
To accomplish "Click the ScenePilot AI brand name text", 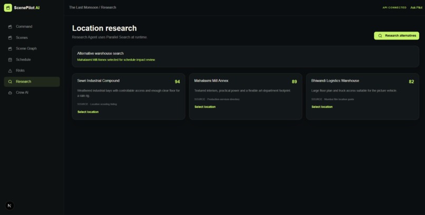I will click(x=26, y=8).
